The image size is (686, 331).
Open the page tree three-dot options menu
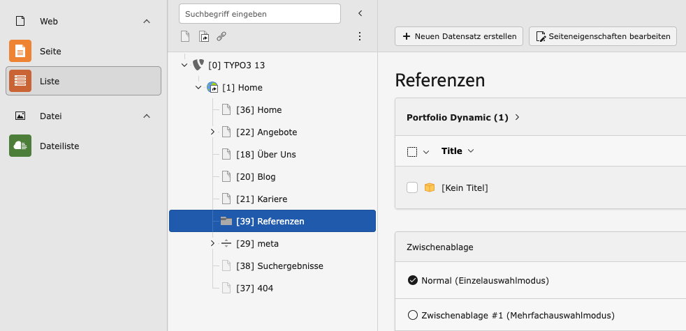coord(360,36)
